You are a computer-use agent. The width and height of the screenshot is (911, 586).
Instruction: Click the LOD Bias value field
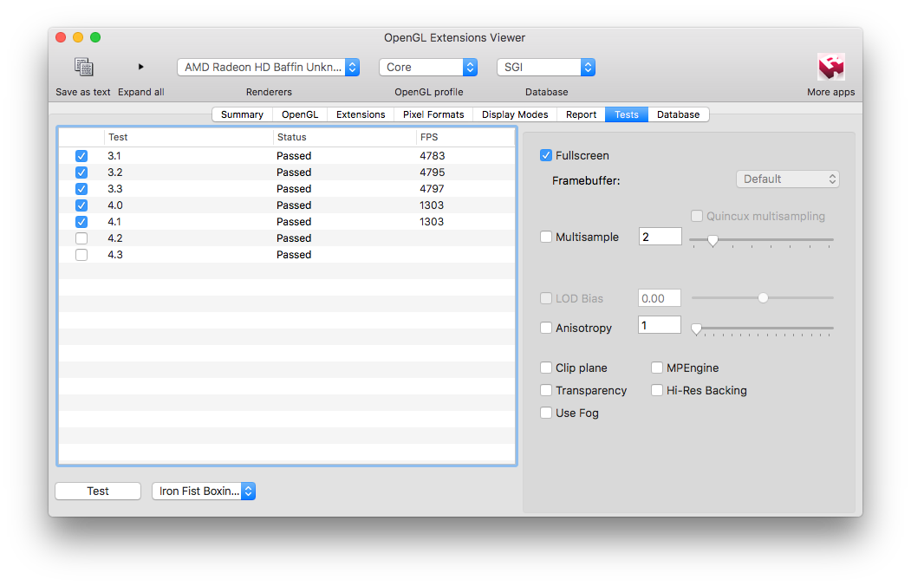(x=659, y=298)
